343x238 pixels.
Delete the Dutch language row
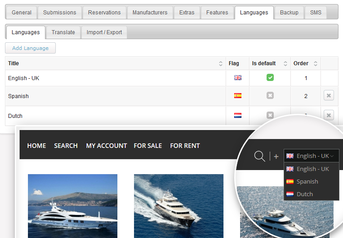pos(329,115)
